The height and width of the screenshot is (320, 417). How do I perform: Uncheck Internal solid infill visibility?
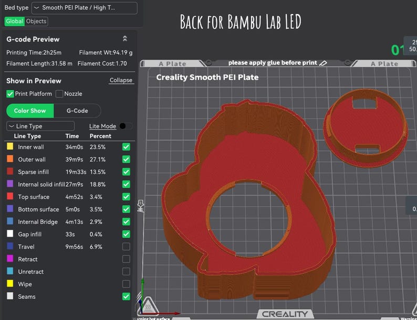tap(126, 184)
